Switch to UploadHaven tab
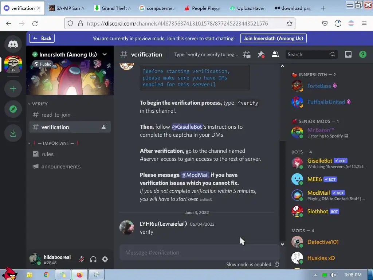This screenshot has width=373, height=280. 248,8
